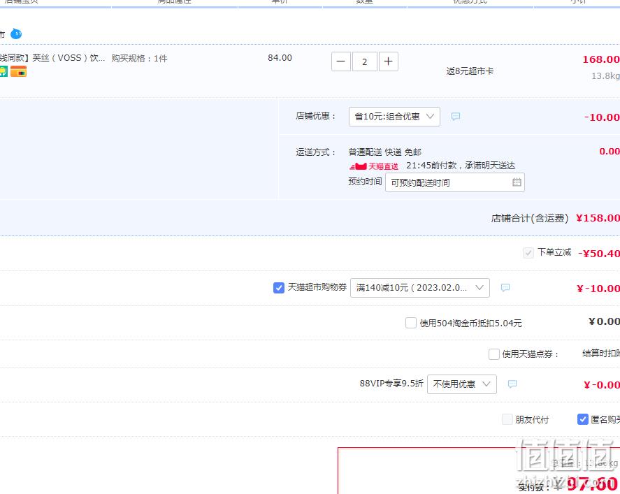Image resolution: width=620 pixels, height=494 pixels.
Task: Uncheck the 匿名购买 checkbox
Action: [582, 419]
